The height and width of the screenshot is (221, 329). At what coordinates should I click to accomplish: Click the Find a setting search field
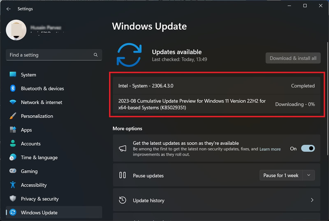point(54,55)
